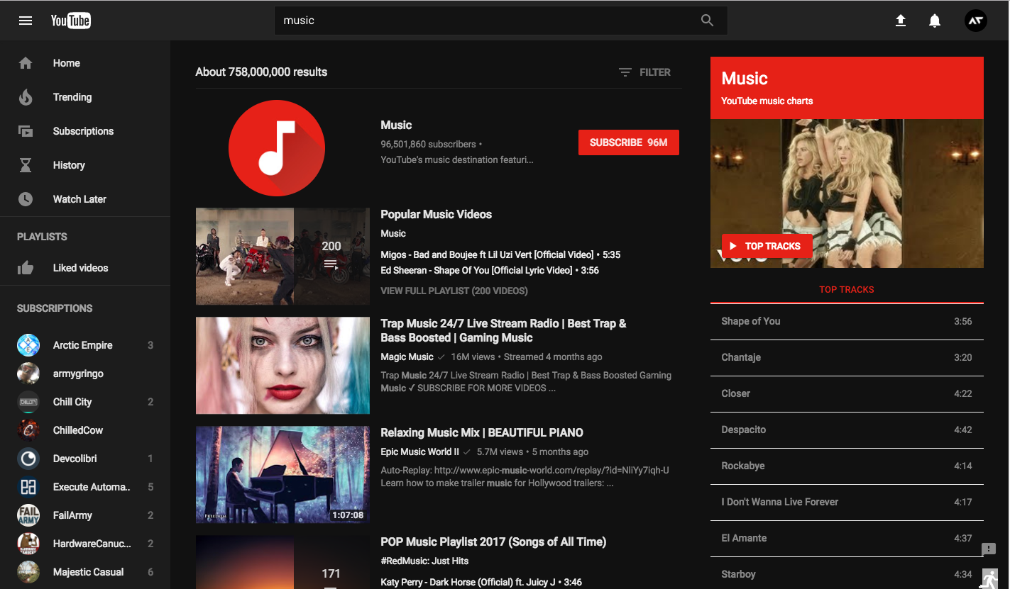Play TOP TRACKS red button
Viewport: 1010px width, 589px height.
pos(767,246)
